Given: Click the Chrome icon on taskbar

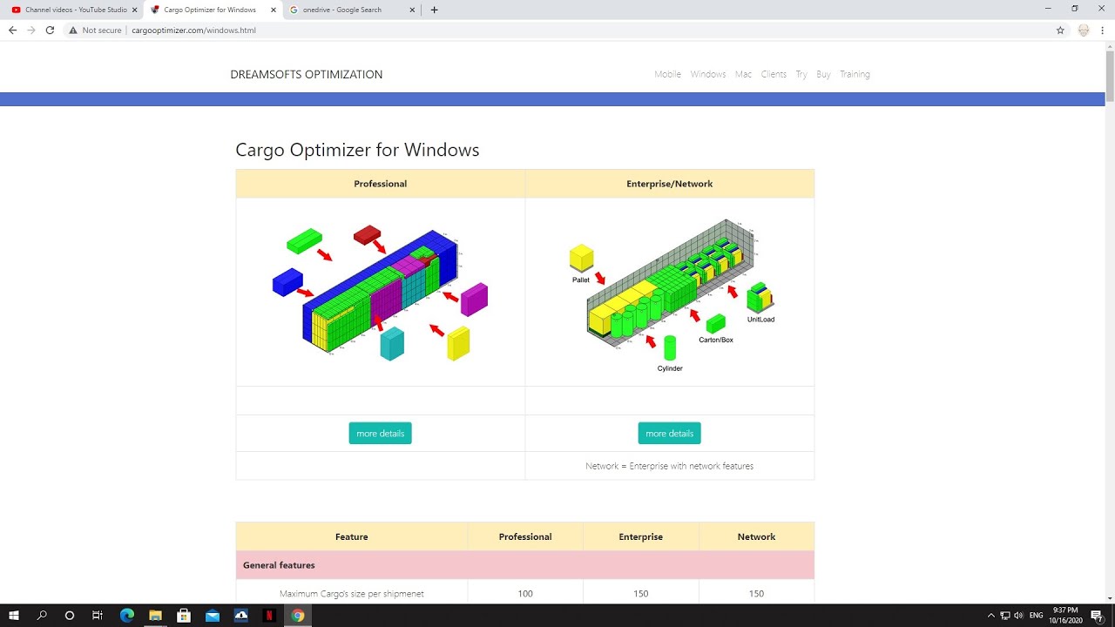Looking at the screenshot, I should (x=298, y=616).
